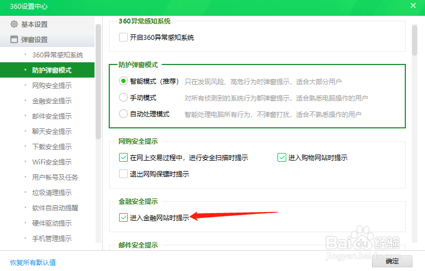Collapse 弹窗设置 section in sidebar
425x271 pixels.
coord(47,39)
